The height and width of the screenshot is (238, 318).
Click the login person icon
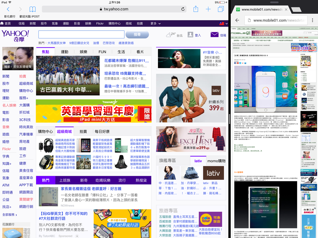[x=190, y=35]
